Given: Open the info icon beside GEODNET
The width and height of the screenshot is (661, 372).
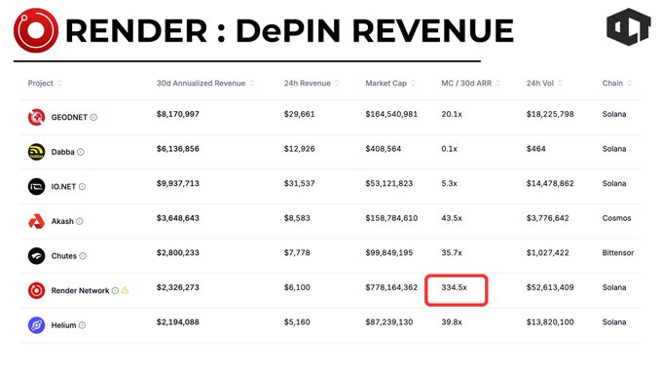Looking at the screenshot, I should (x=93, y=117).
